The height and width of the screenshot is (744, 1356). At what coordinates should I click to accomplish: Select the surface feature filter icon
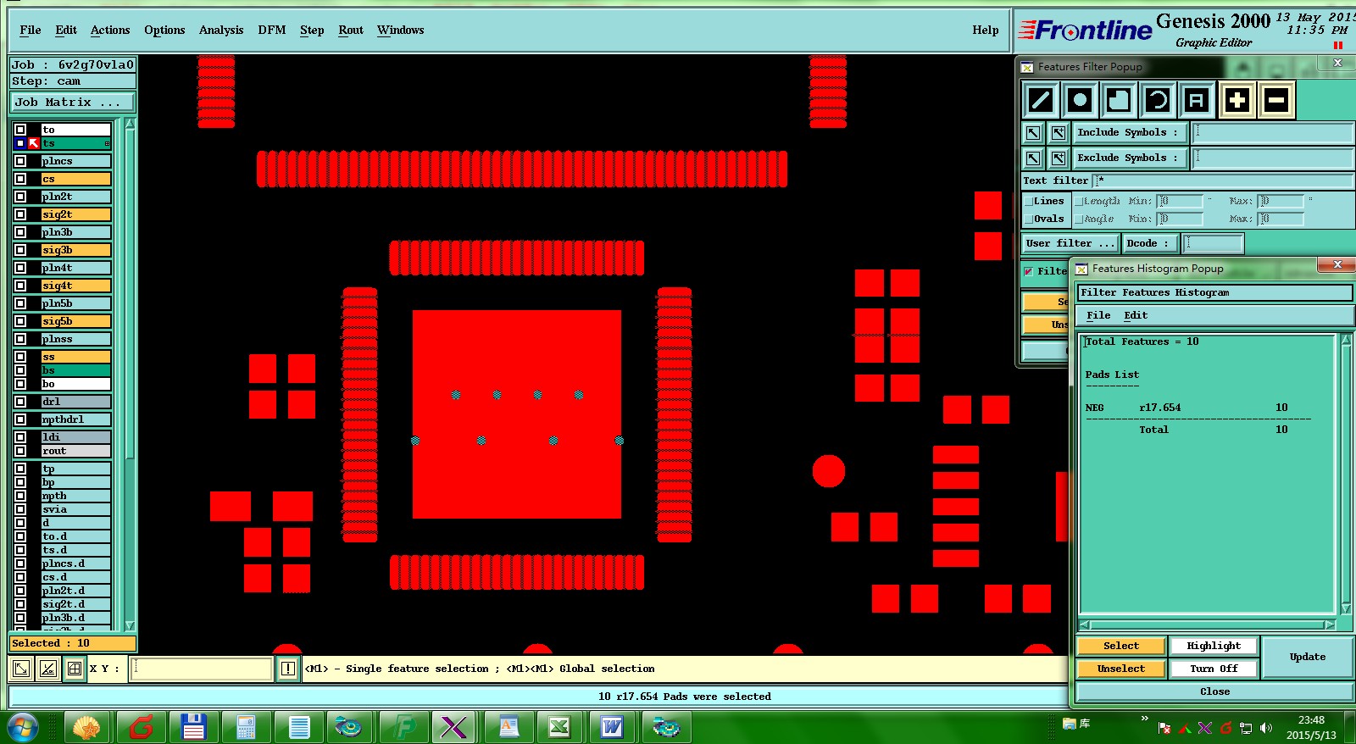click(x=1119, y=100)
